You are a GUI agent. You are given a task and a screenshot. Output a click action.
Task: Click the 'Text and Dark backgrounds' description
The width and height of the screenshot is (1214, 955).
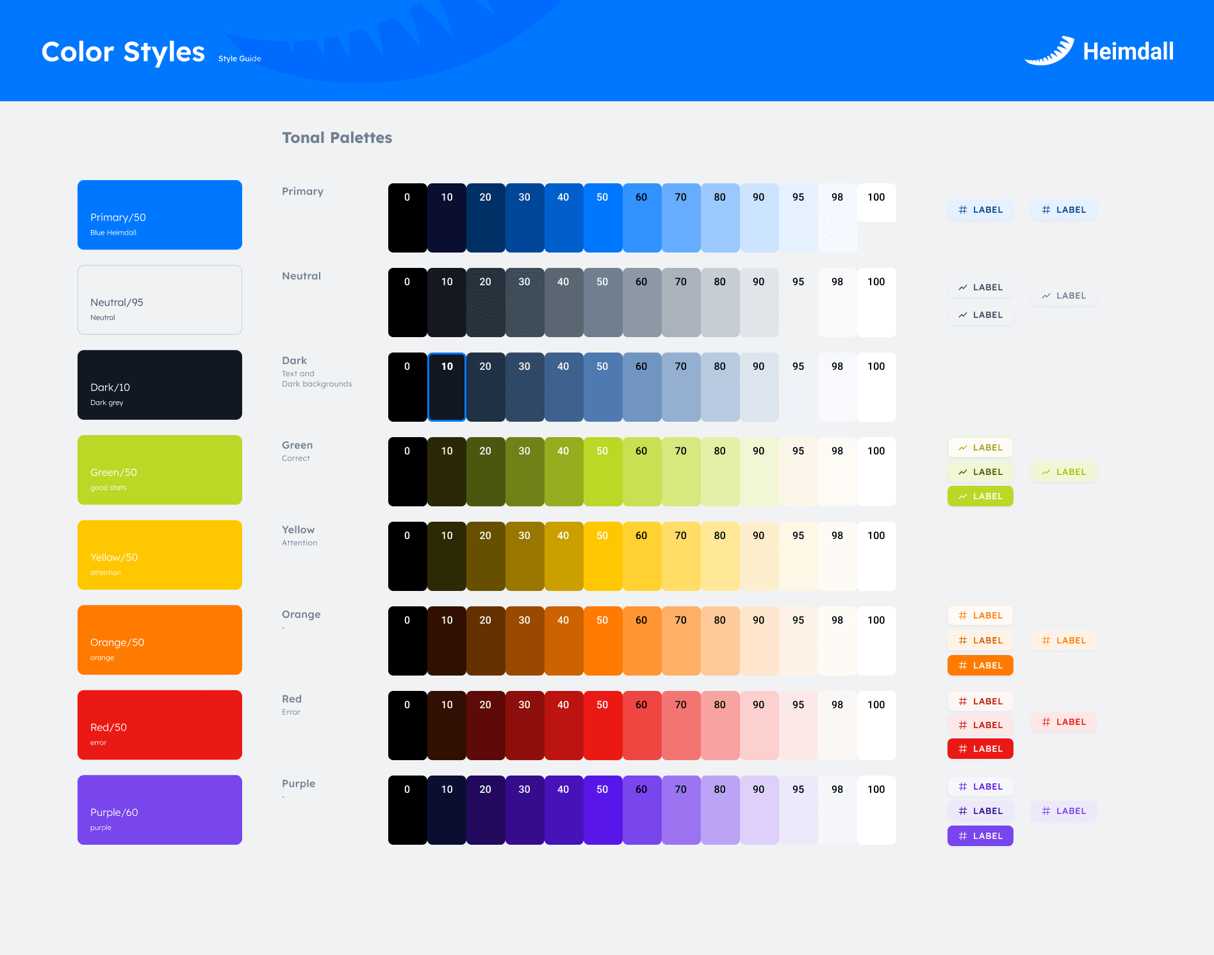click(316, 379)
